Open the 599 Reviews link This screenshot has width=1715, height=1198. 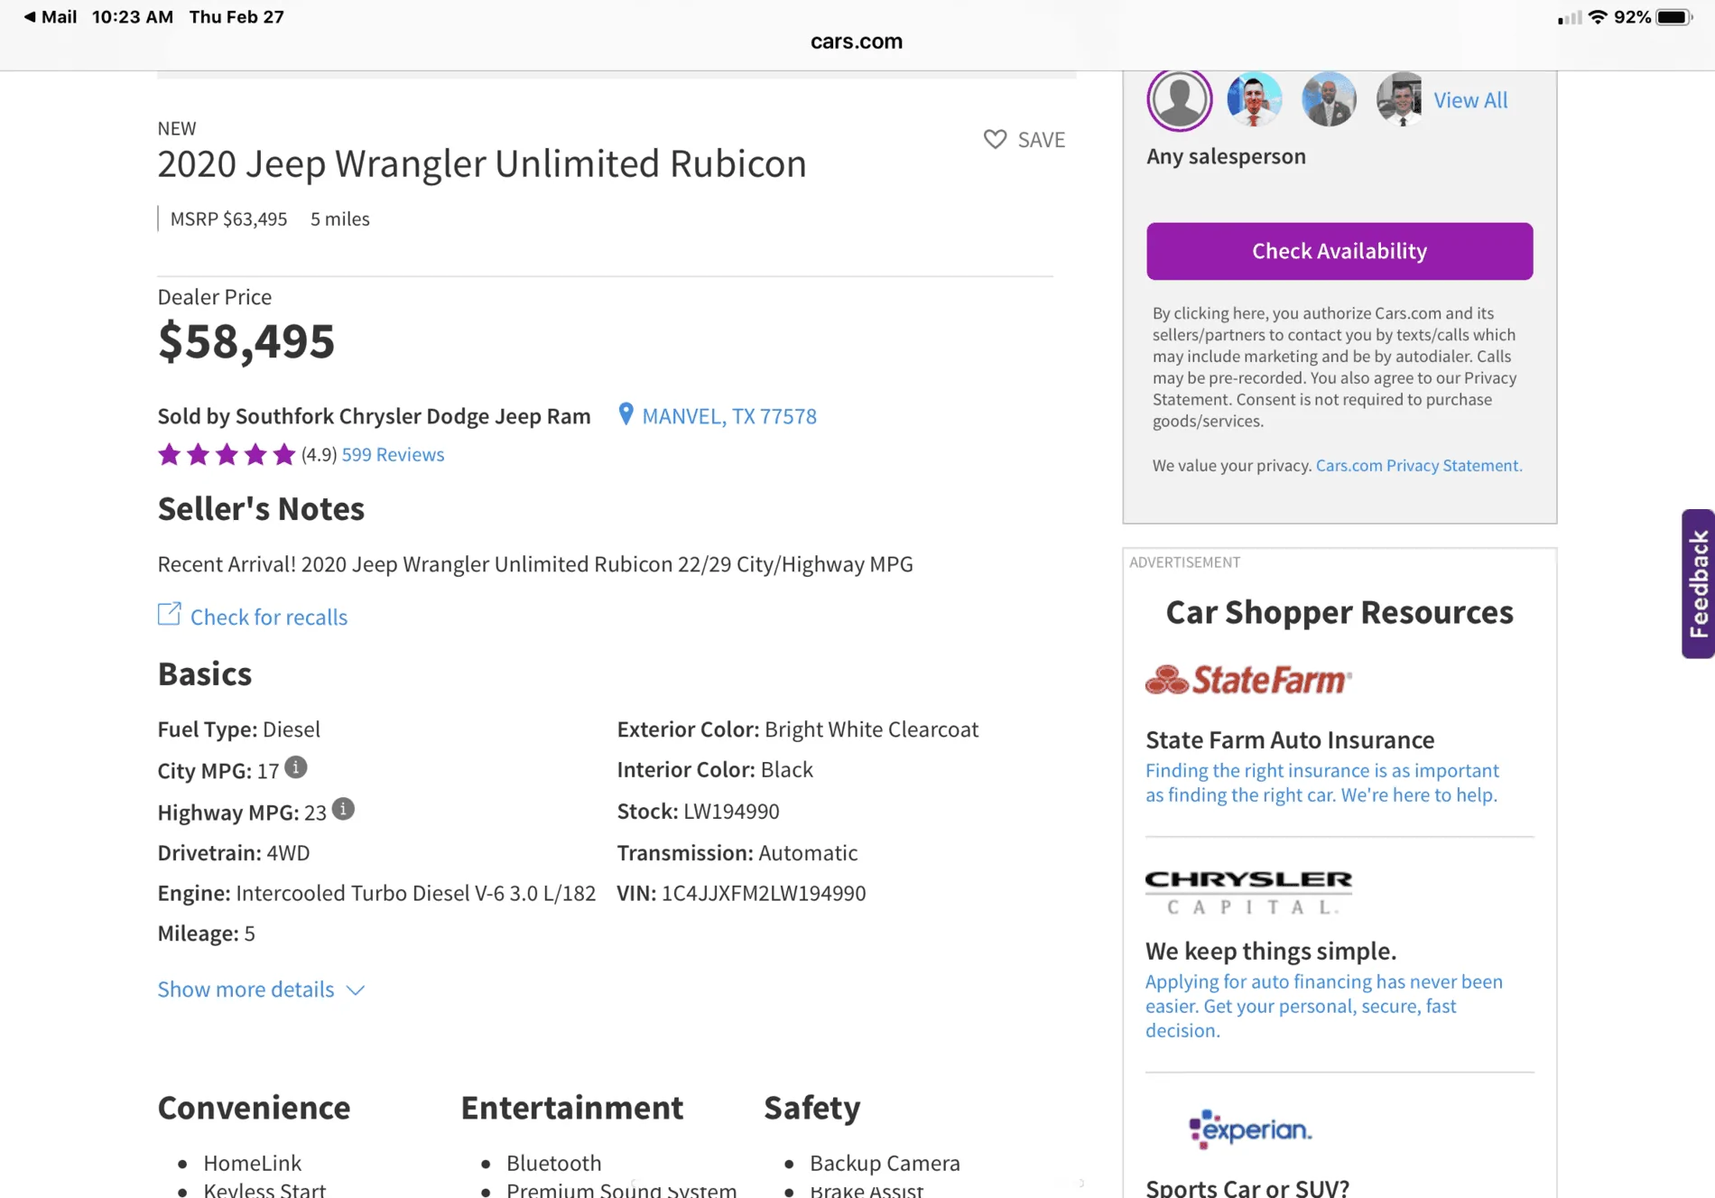[393, 454]
